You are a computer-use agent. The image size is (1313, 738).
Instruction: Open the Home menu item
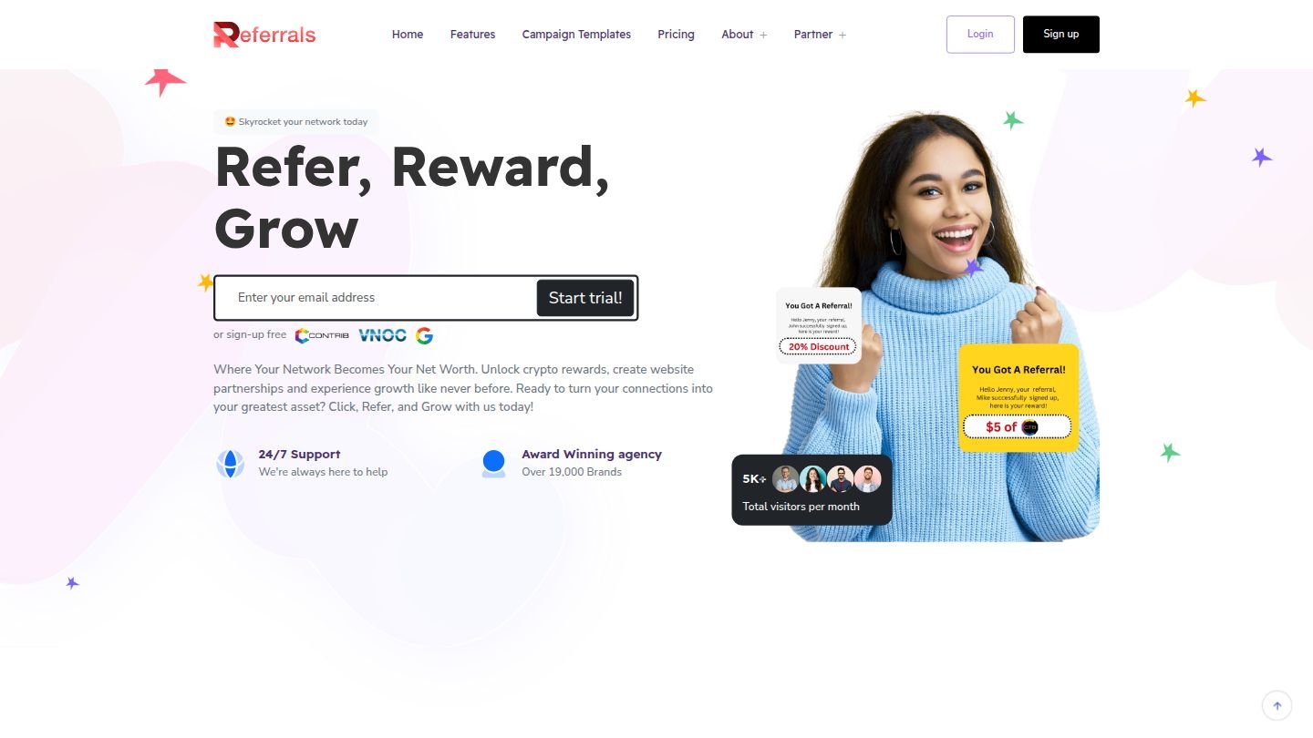point(408,35)
